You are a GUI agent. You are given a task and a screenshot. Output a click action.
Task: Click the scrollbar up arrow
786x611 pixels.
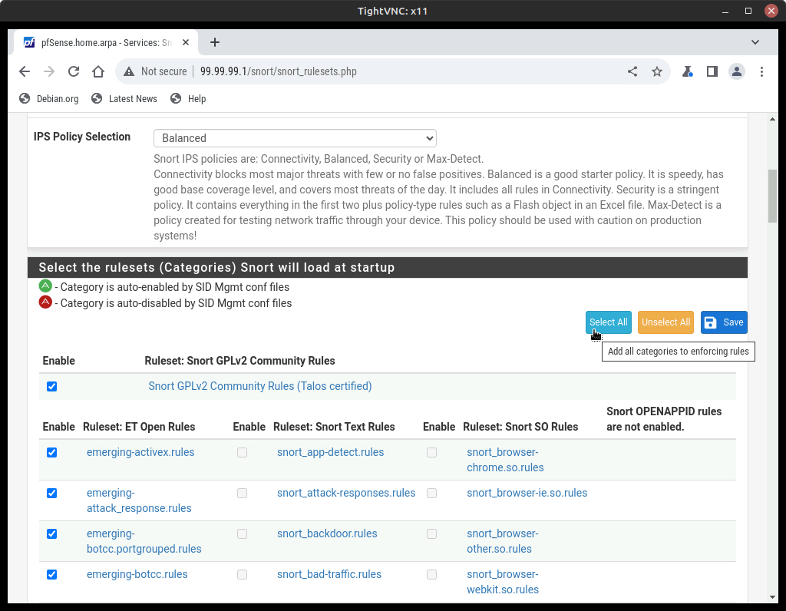click(x=772, y=119)
